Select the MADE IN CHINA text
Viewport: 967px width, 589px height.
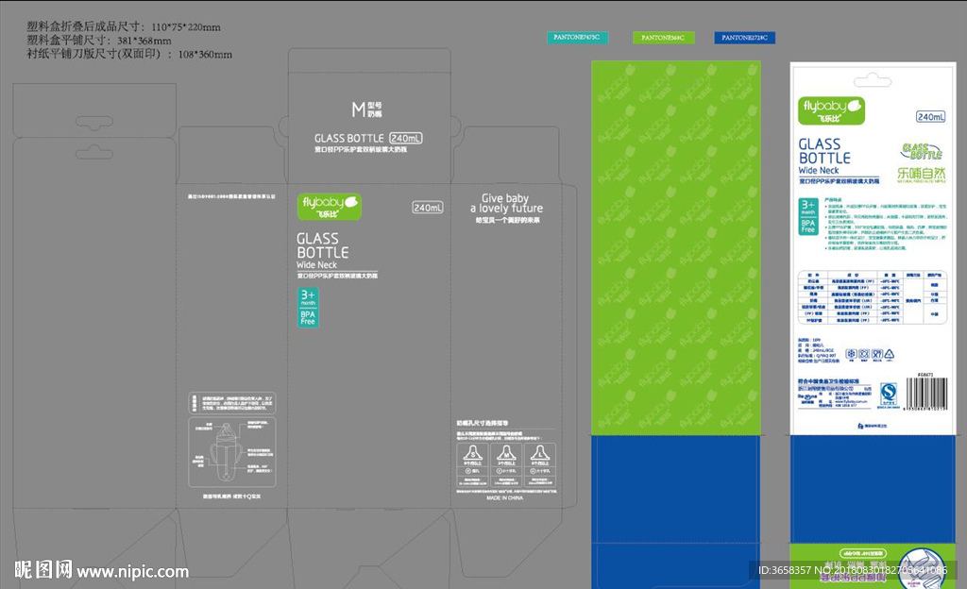[504, 497]
